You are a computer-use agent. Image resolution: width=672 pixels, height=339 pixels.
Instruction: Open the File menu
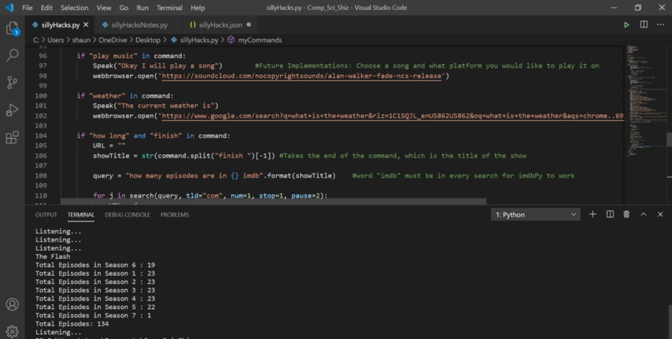click(27, 7)
